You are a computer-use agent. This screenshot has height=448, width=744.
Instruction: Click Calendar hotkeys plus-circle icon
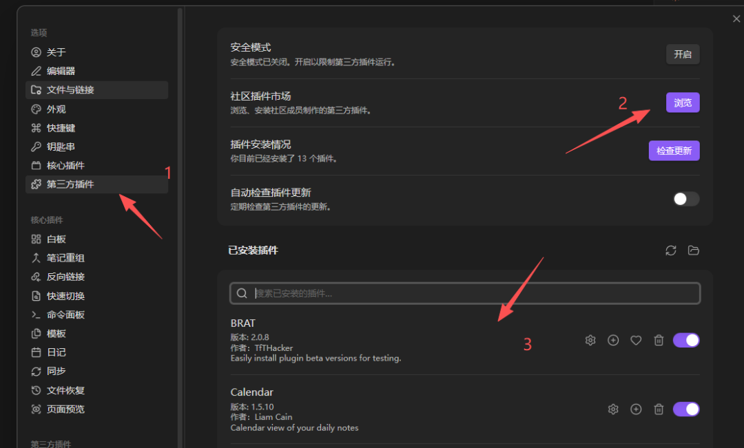(636, 409)
